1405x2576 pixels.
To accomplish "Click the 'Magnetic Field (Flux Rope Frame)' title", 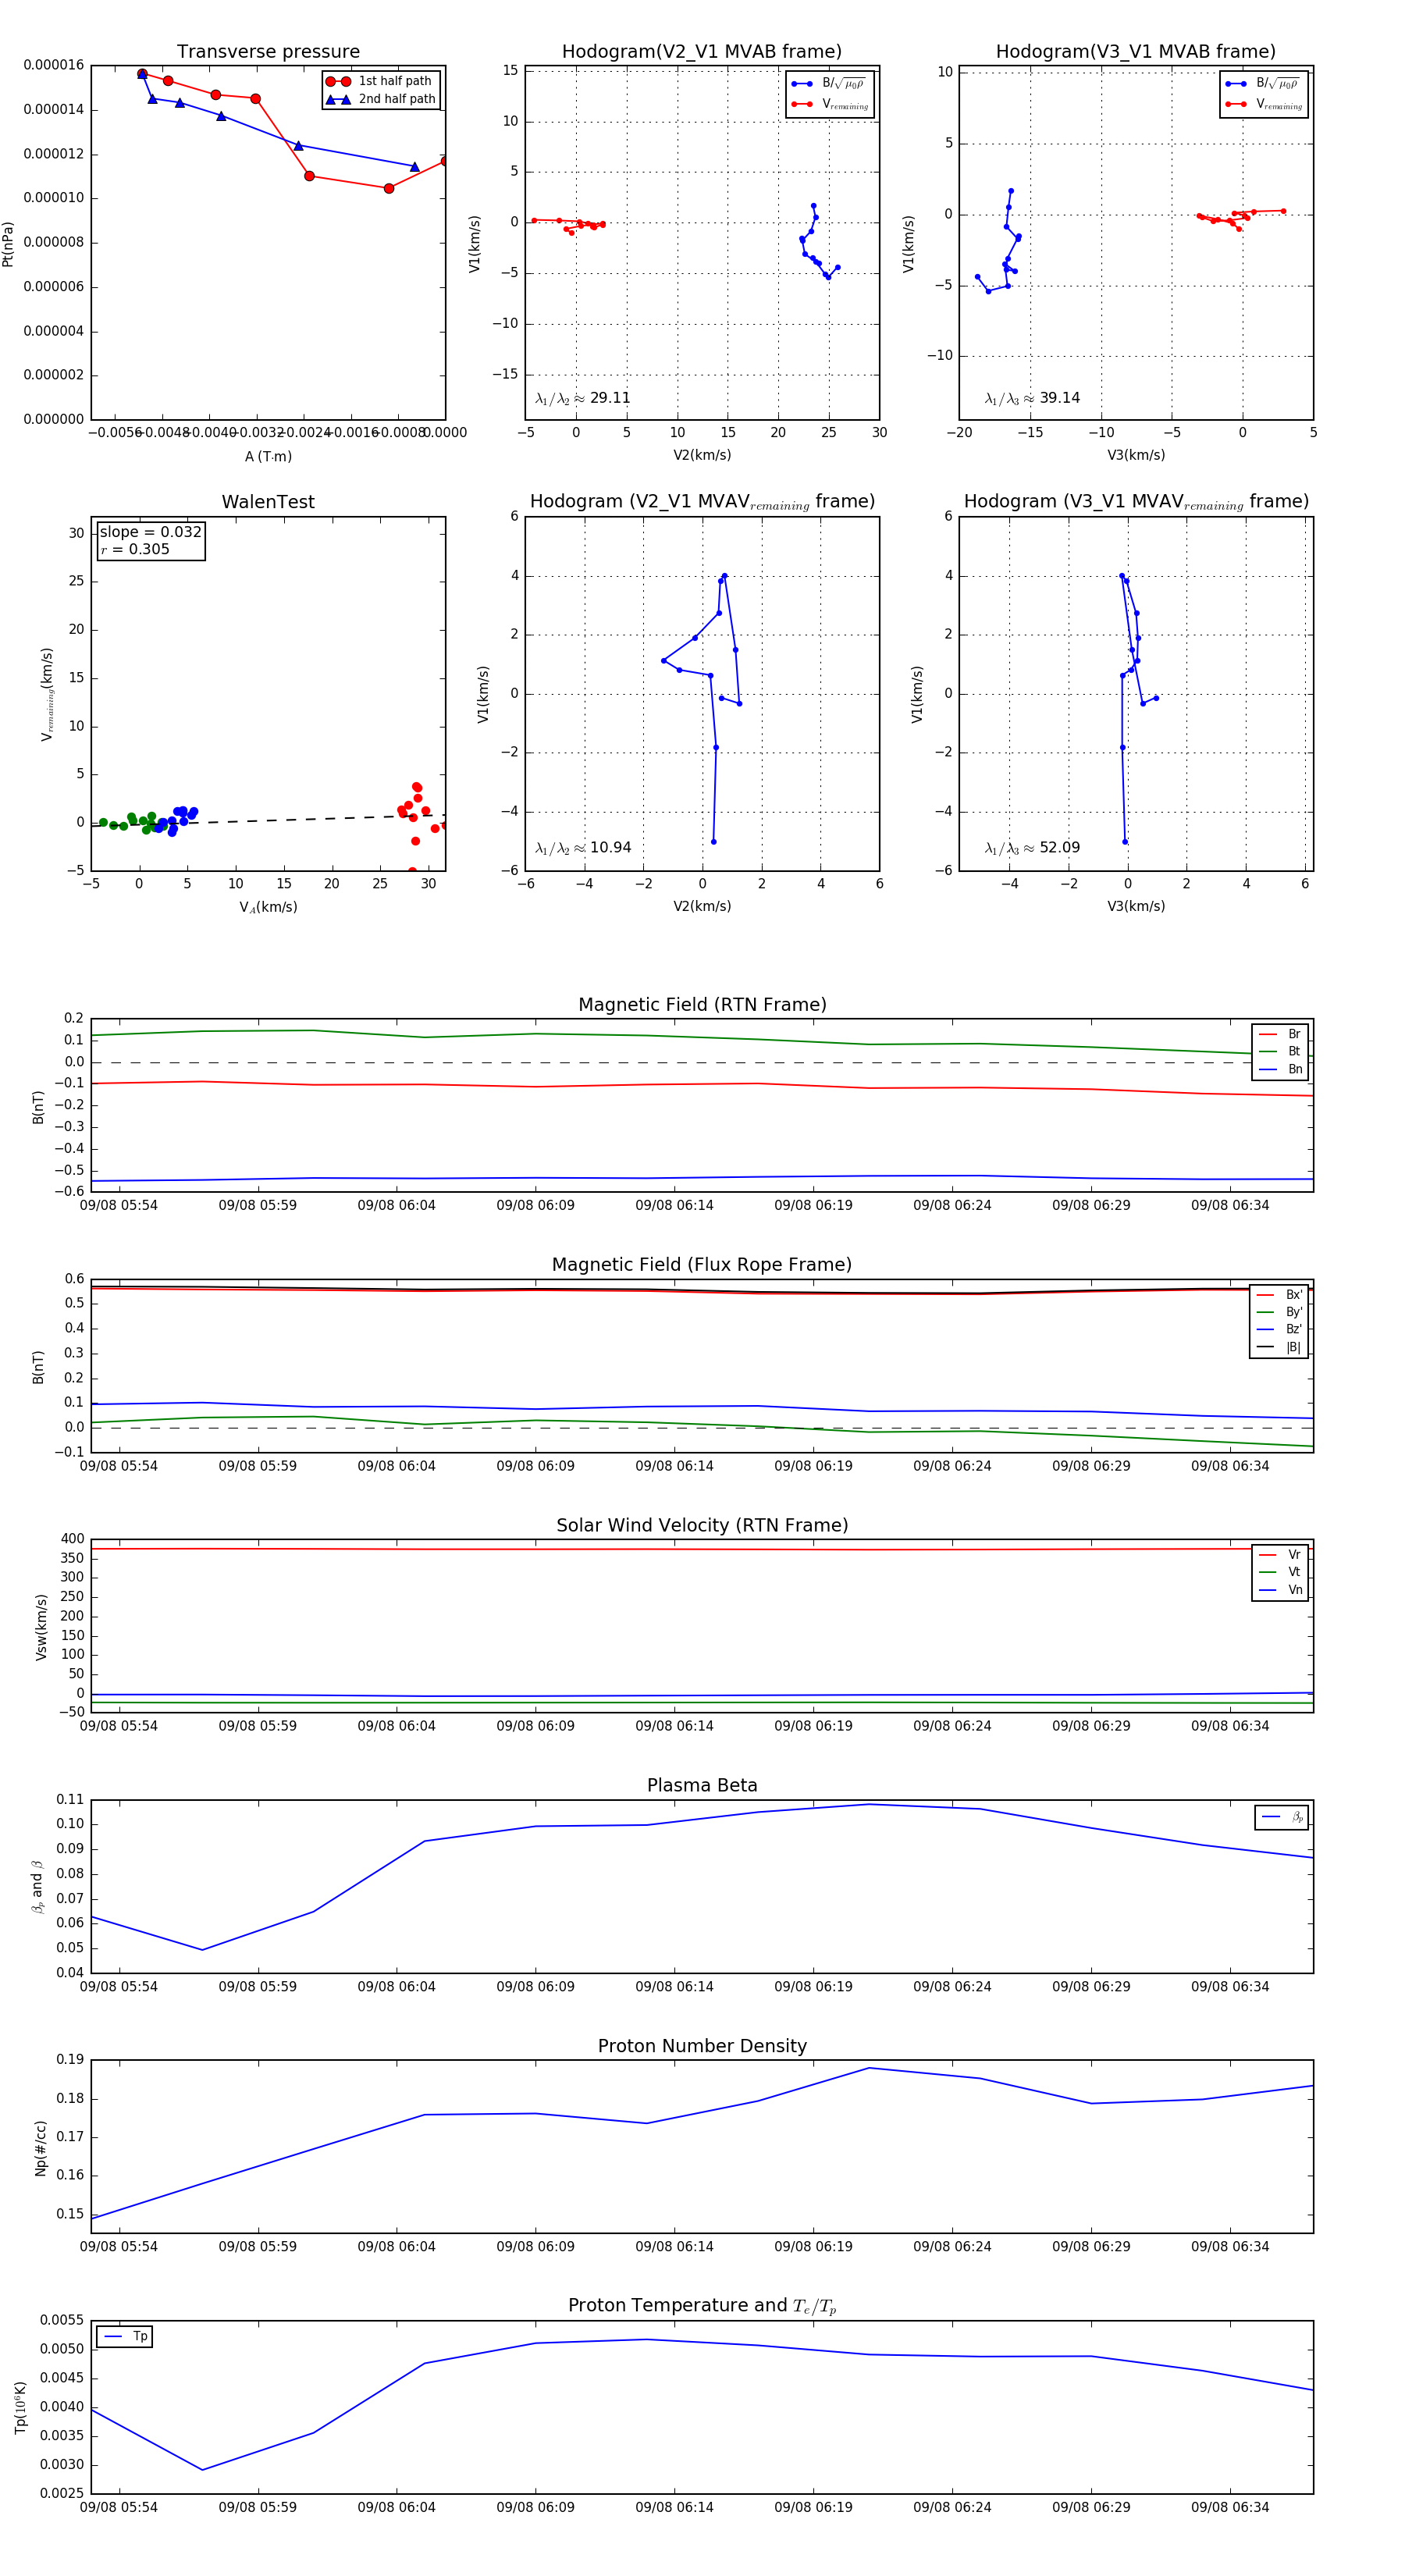I will 702,1265.
